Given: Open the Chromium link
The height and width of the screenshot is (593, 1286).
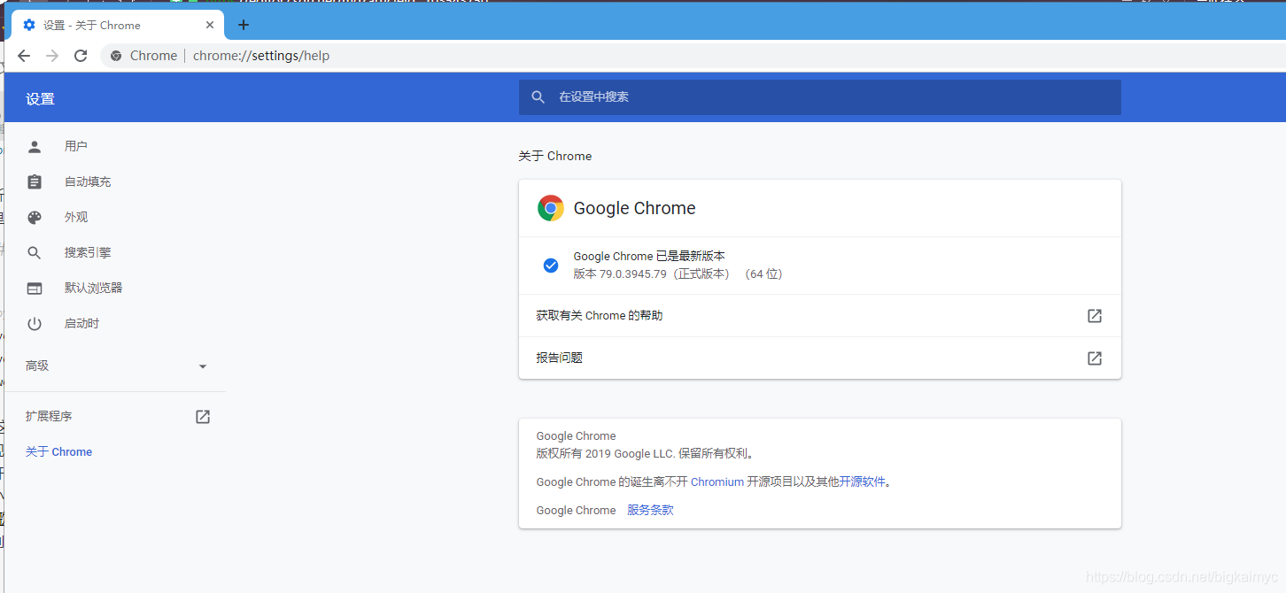Looking at the screenshot, I should click(717, 482).
